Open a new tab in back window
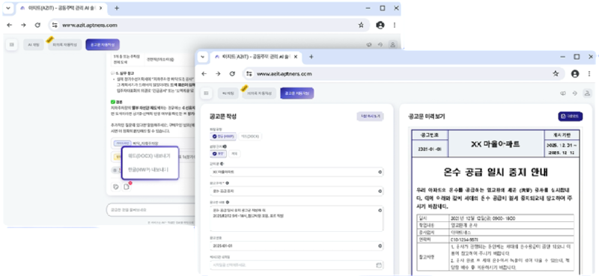The image size is (599, 276). [117, 8]
